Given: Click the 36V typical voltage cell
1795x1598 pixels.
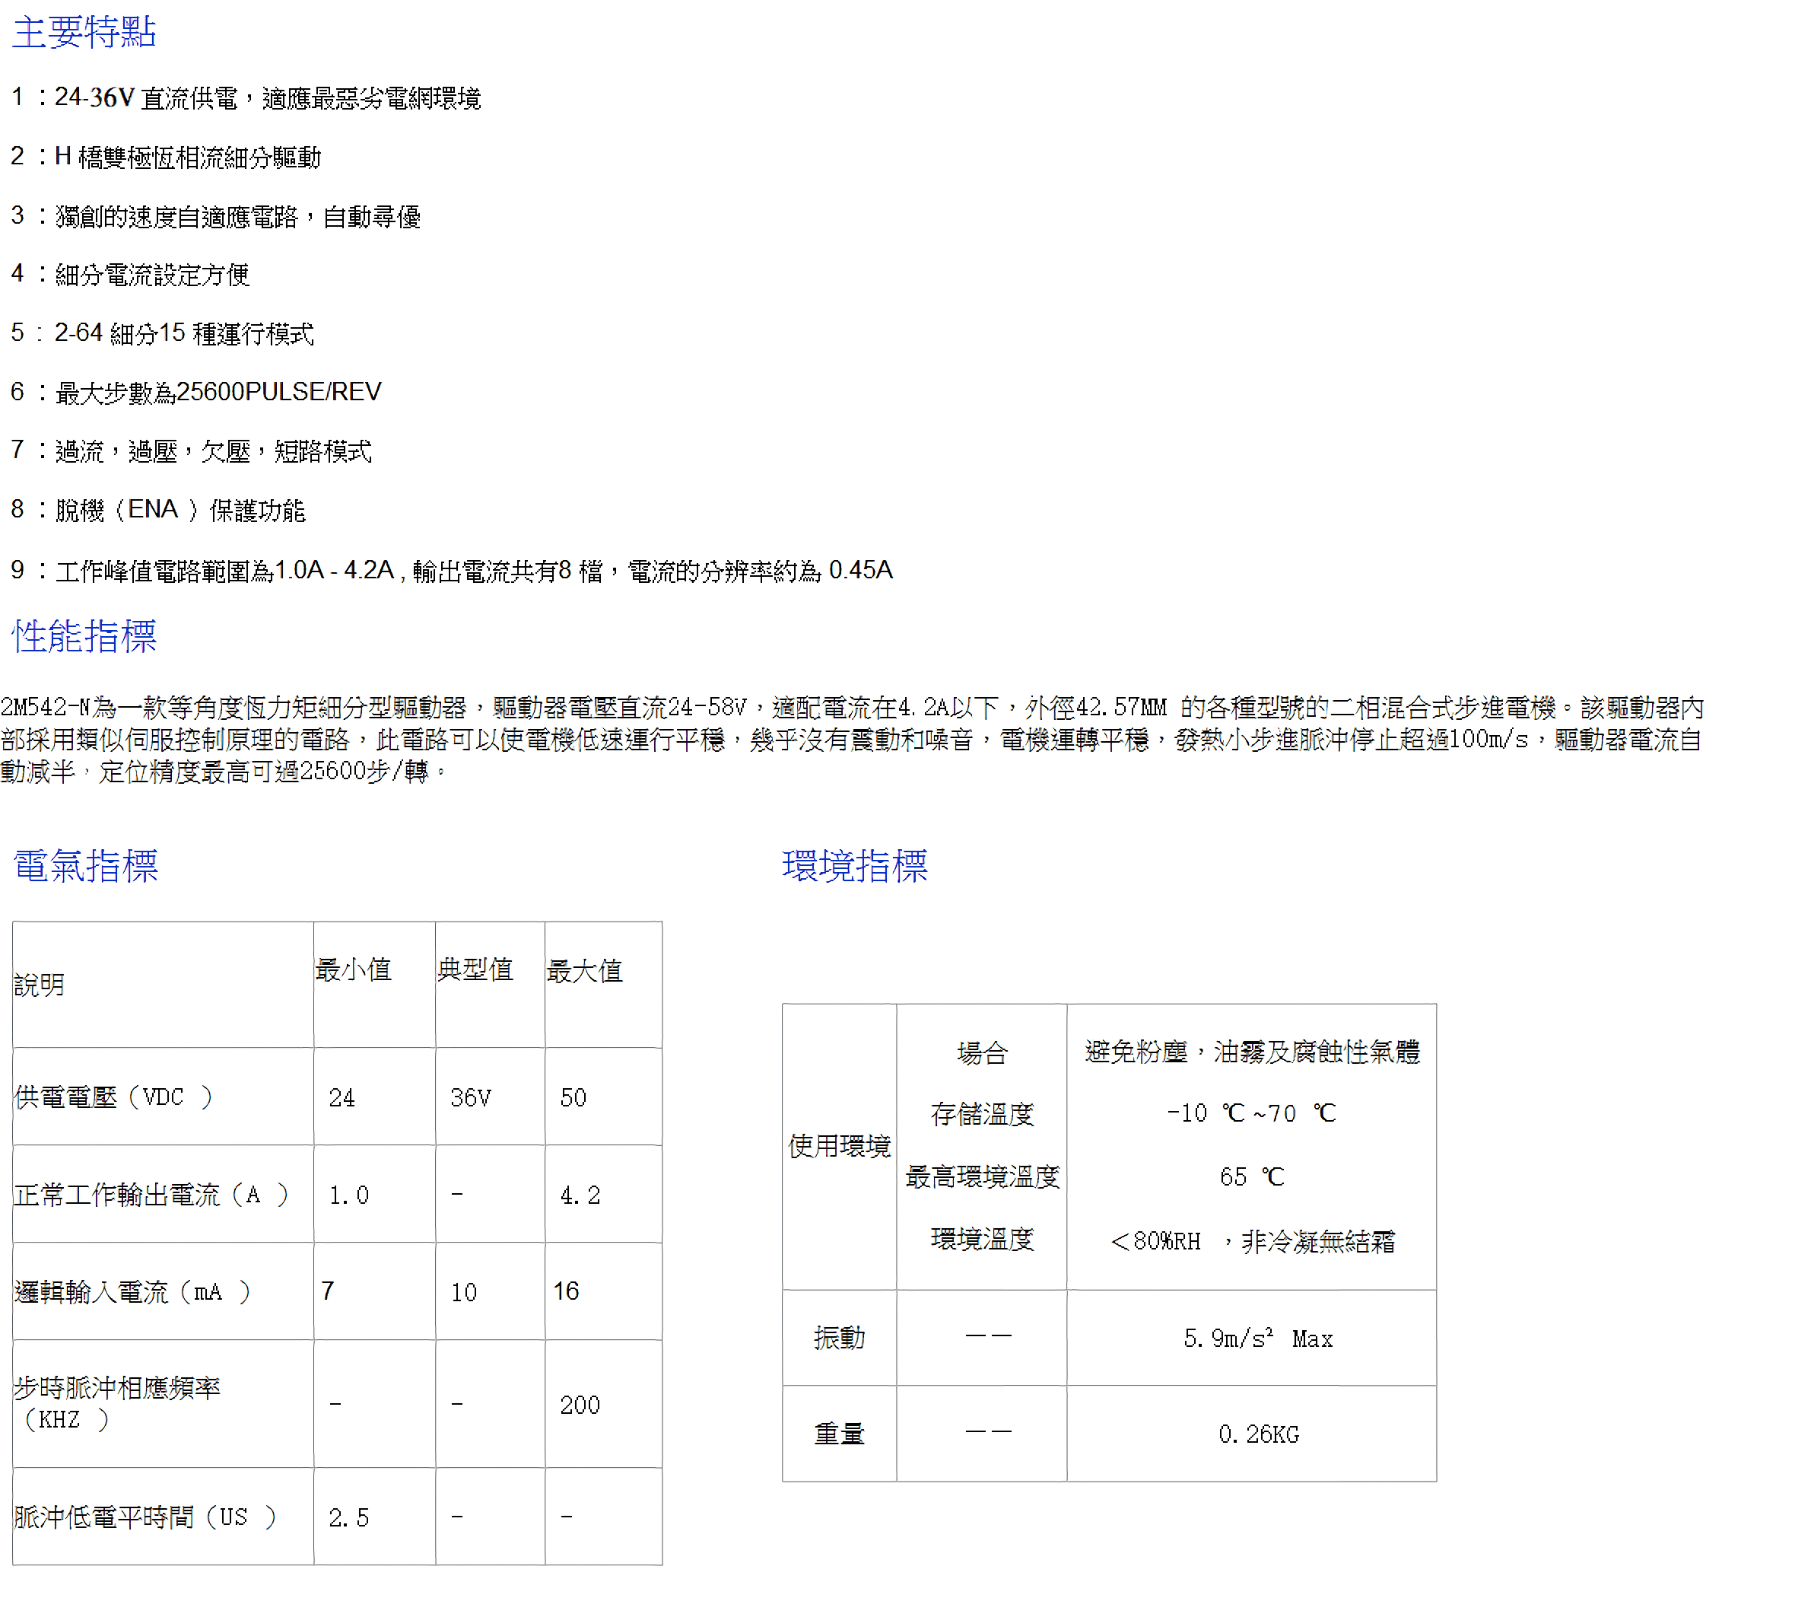Looking at the screenshot, I should click(471, 1097).
